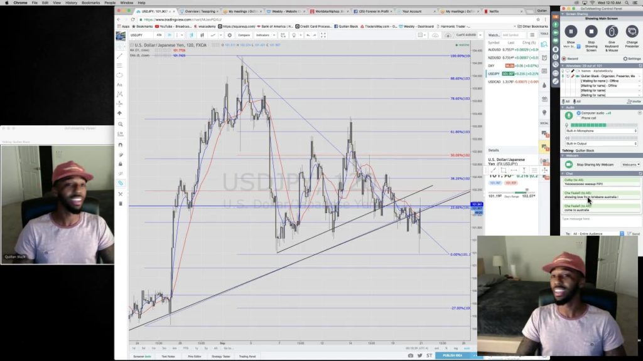This screenshot has height=361, width=643.
Task: Open GoToMeeting Settings gear
Action: 632,58
